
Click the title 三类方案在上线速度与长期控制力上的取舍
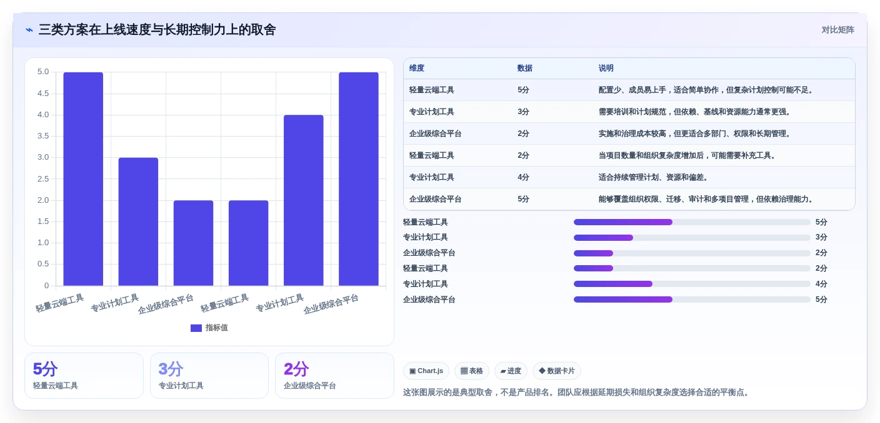tap(157, 30)
